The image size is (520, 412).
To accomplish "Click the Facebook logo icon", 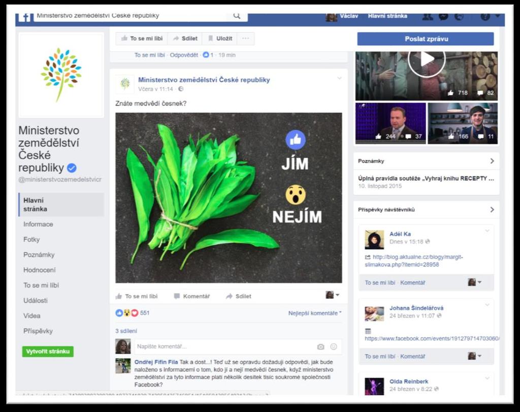I will pyautogui.click(x=25, y=18).
